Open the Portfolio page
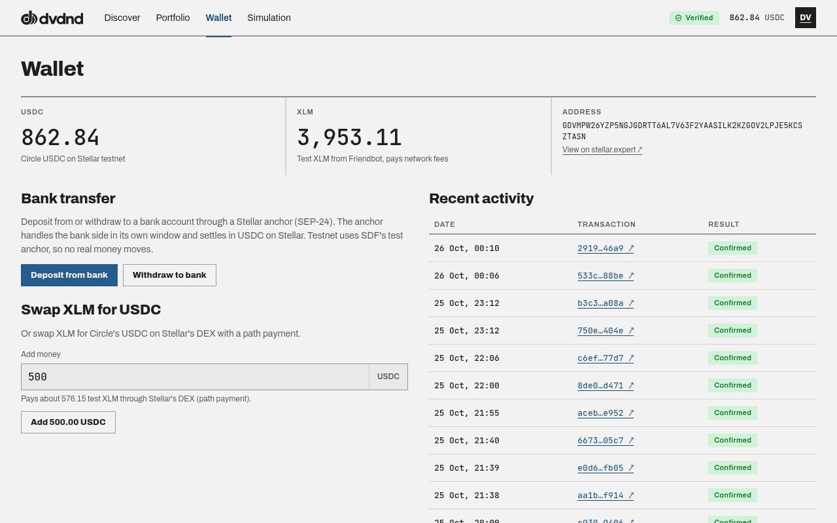Viewport: 837px width, 523px height. click(x=173, y=18)
